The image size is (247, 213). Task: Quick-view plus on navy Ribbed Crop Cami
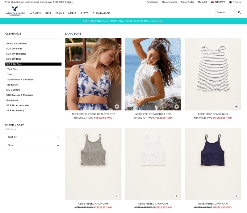click(x=236, y=196)
